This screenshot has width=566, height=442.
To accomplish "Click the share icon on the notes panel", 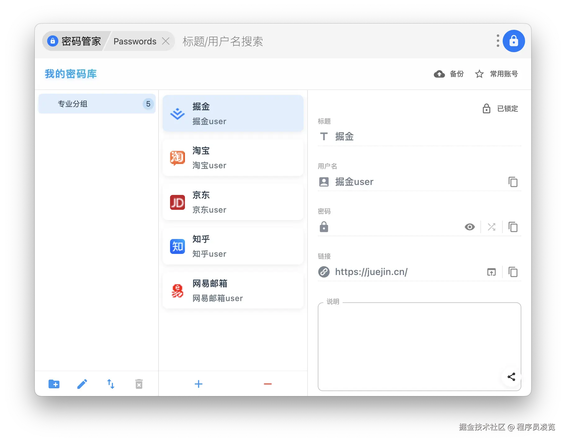I will point(511,377).
